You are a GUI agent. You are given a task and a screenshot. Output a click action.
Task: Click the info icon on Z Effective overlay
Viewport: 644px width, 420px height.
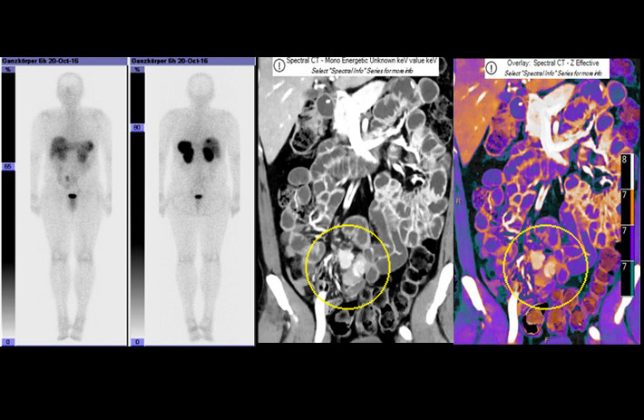coord(491,66)
